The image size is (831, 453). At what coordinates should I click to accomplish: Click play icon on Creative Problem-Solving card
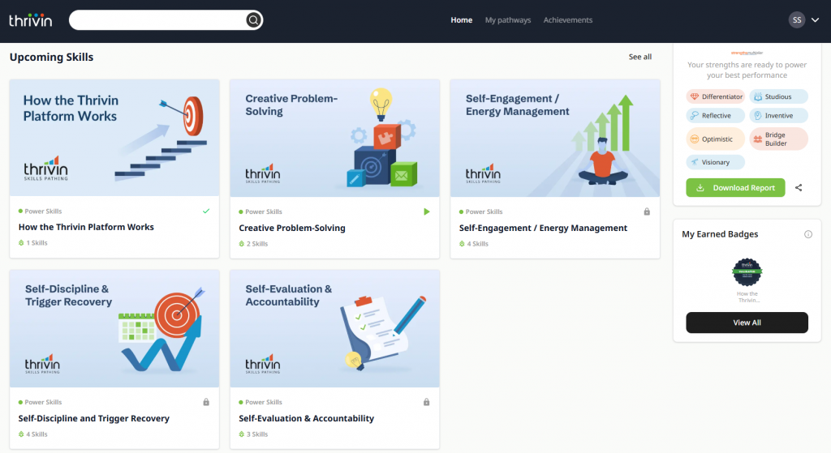tap(427, 212)
